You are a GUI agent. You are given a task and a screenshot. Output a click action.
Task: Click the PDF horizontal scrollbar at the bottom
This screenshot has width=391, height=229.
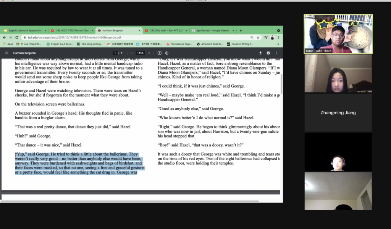point(130,201)
